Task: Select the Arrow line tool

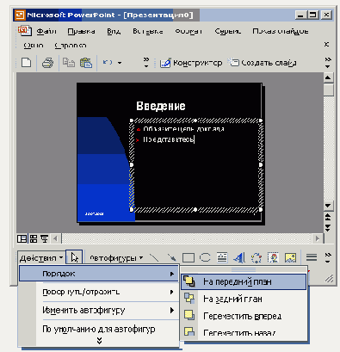Action: point(172,257)
